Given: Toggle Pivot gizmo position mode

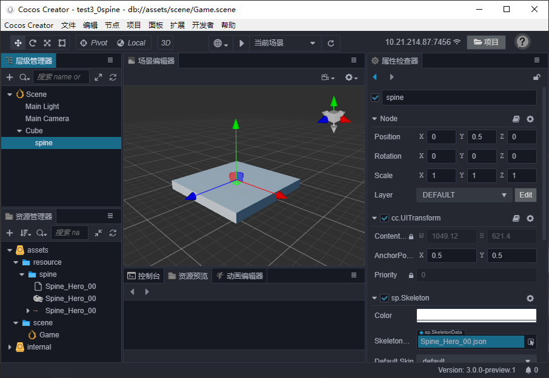Looking at the screenshot, I should pos(94,42).
